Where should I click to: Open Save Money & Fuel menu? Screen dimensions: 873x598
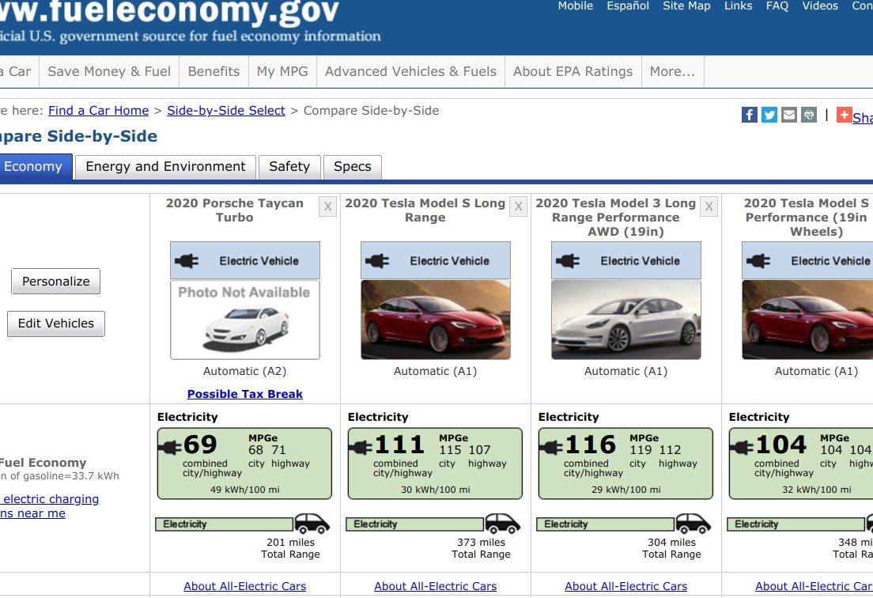[x=109, y=71]
